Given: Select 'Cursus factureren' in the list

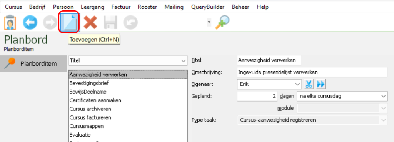Looking at the screenshot, I should point(128,117).
